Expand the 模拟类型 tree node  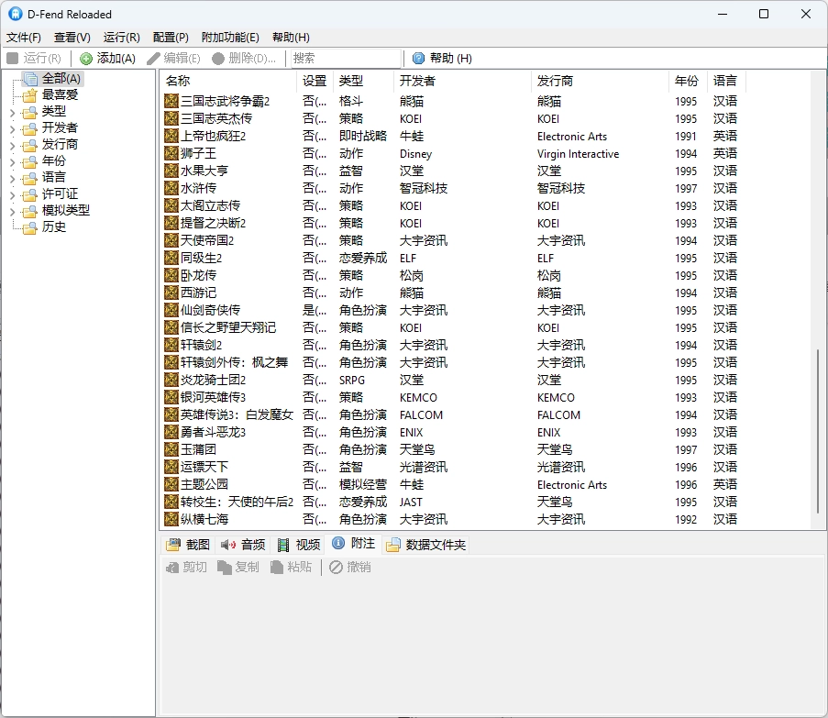(x=12, y=211)
